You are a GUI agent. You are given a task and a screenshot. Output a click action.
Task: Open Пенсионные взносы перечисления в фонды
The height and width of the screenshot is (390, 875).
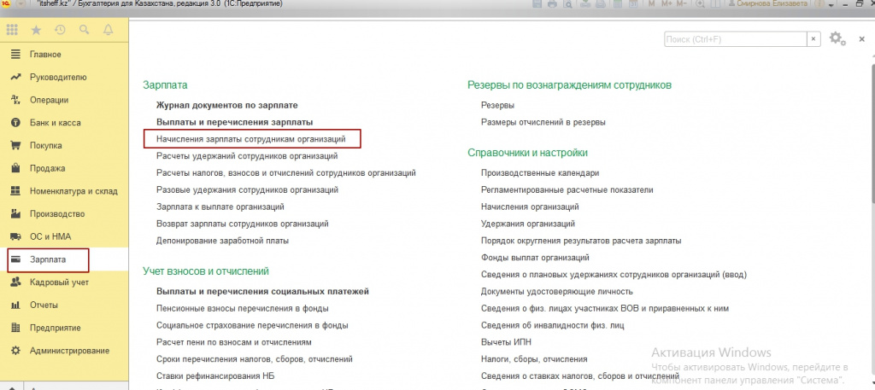[243, 308]
